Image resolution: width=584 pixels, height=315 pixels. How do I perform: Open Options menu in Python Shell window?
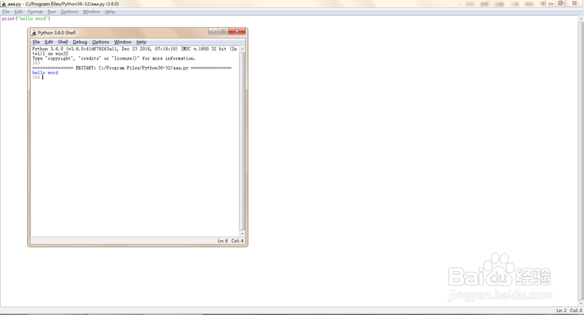[100, 41]
